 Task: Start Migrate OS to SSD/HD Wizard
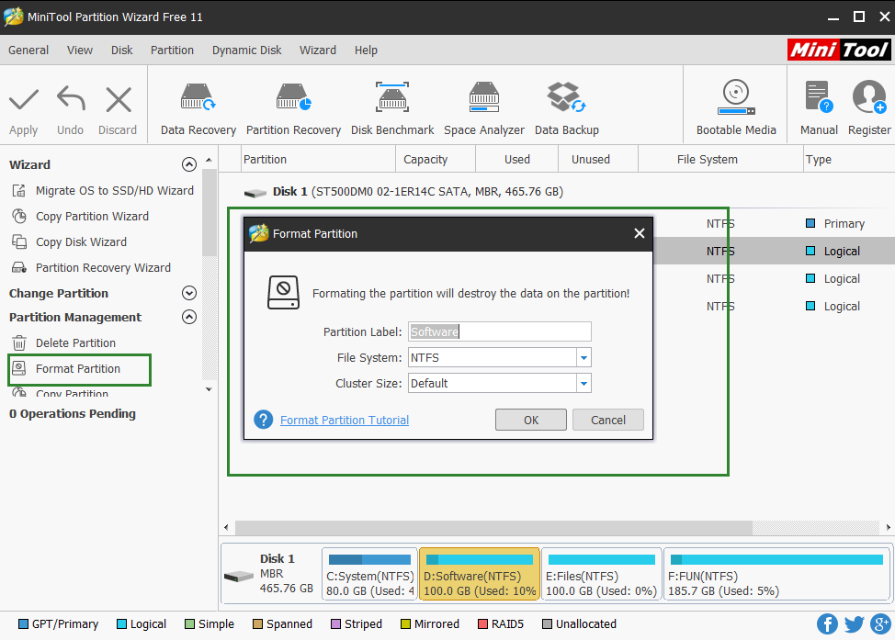click(103, 190)
